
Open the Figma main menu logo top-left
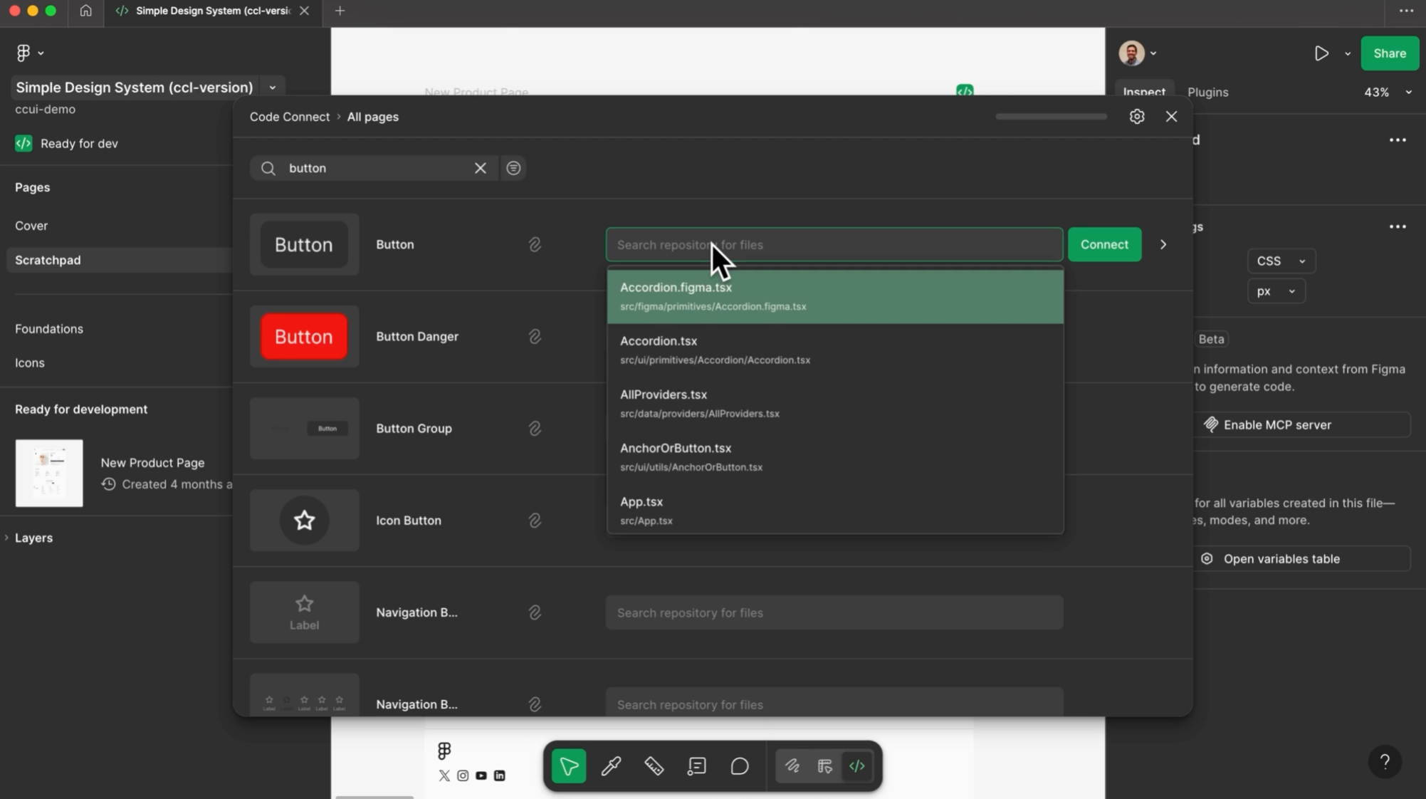(23, 52)
